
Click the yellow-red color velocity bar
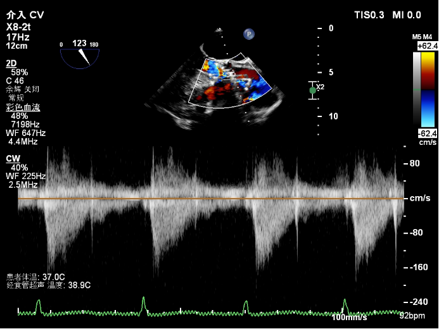[x=428, y=71]
